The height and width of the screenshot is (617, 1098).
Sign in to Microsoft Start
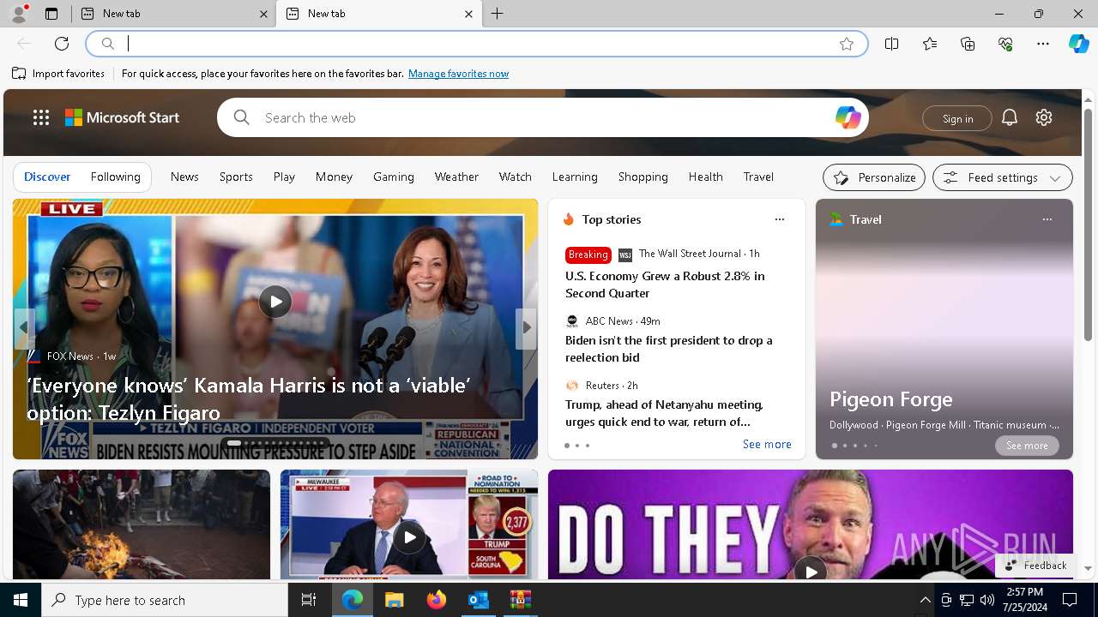(957, 118)
